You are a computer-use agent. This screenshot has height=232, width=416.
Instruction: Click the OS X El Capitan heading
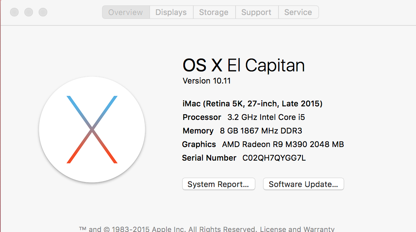pos(243,65)
